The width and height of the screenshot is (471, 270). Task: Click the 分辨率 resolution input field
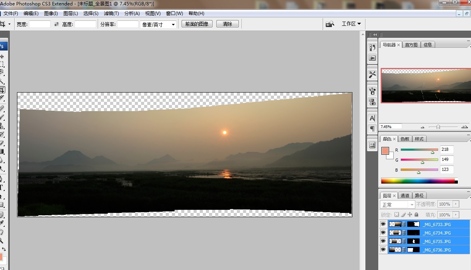(x=128, y=24)
